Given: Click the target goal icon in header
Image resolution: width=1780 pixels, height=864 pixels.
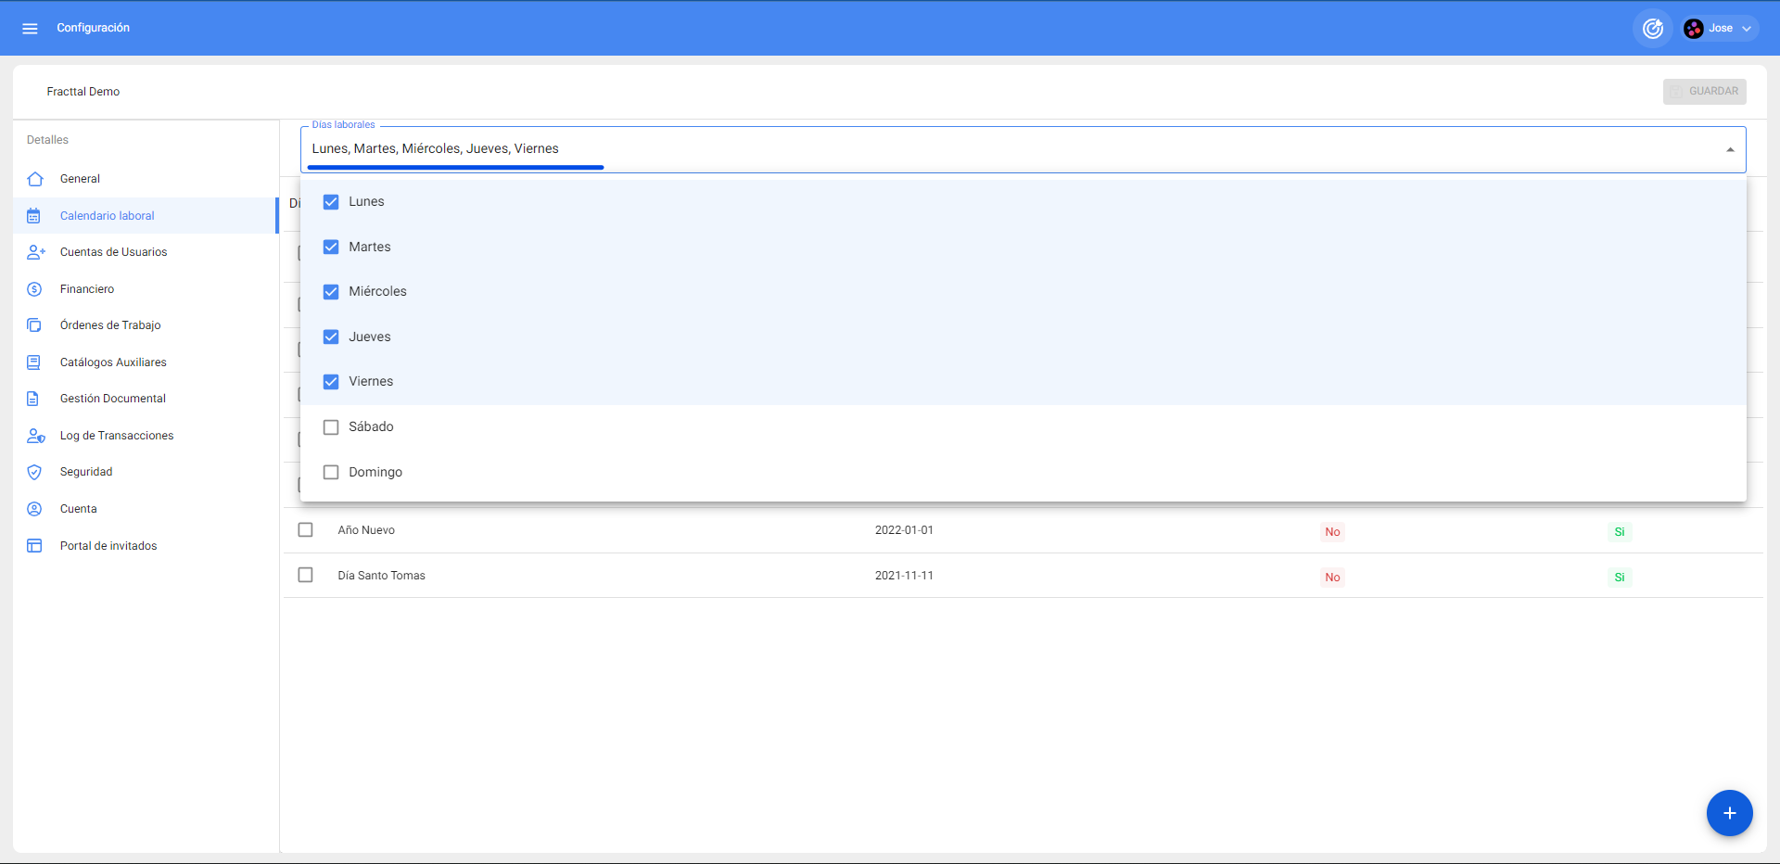Looking at the screenshot, I should coord(1652,29).
